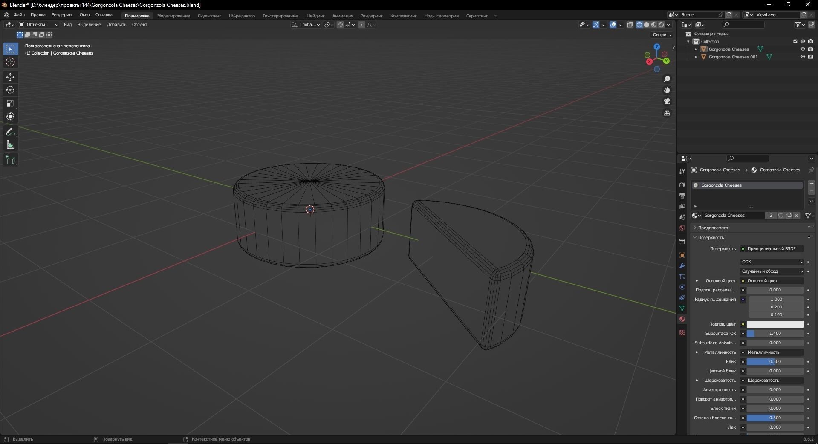Open the Глоба... transform orientation dropdown
This screenshot has height=444, width=818.
[306, 25]
